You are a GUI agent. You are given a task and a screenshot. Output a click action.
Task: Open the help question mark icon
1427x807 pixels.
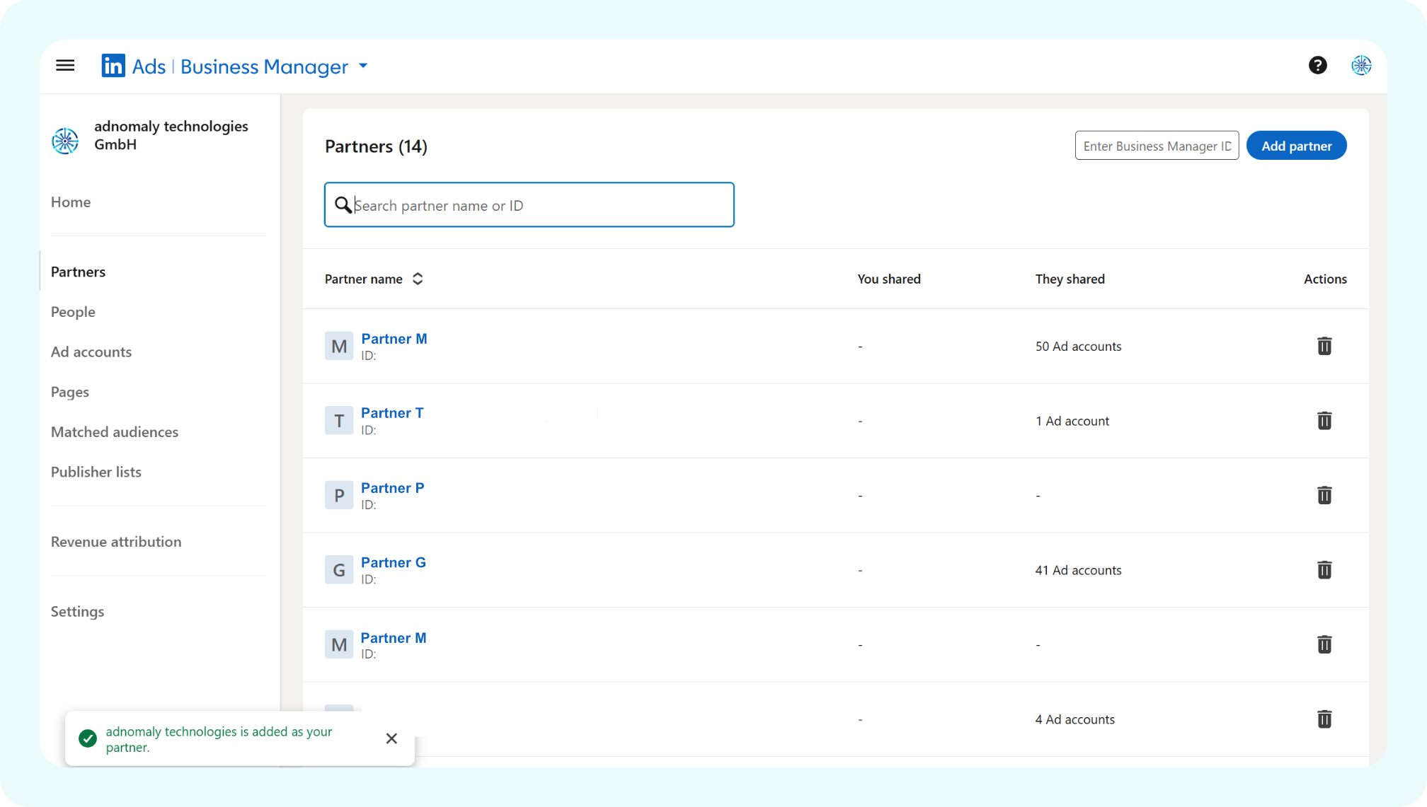pos(1317,66)
